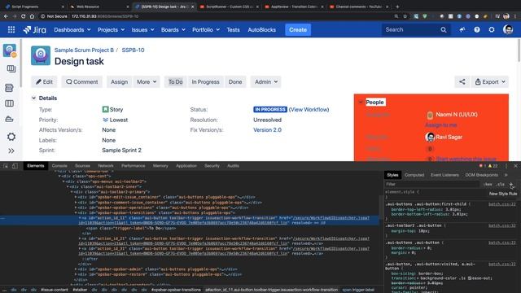Image resolution: width=521 pixels, height=293 pixels.
Task: Go back in browser
Action: tap(6, 16)
